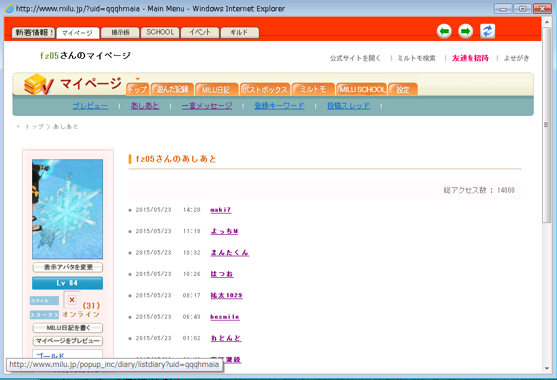Open visitor maki7's profile link
The image size is (557, 380).
coord(221,210)
